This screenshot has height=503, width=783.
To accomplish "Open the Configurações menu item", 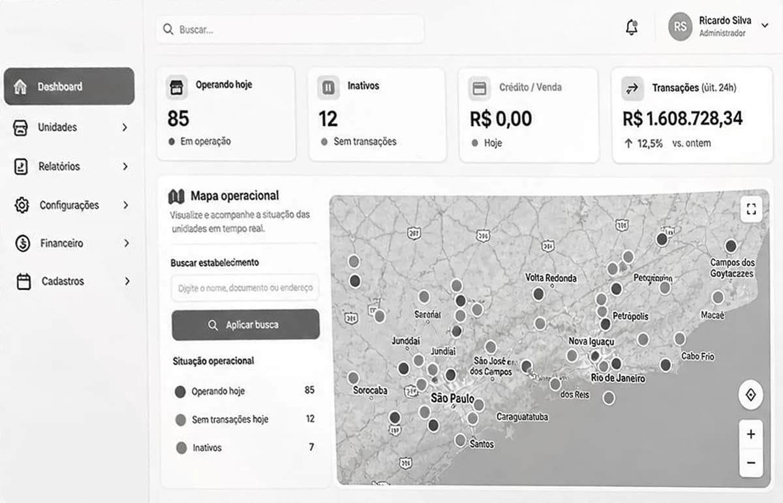I will point(70,205).
